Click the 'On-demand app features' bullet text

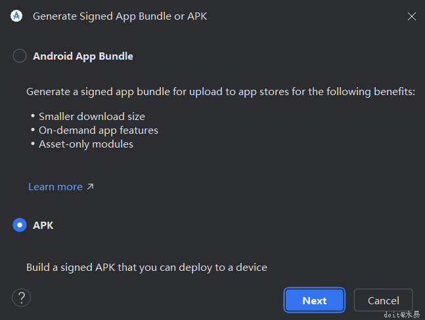[98, 130]
